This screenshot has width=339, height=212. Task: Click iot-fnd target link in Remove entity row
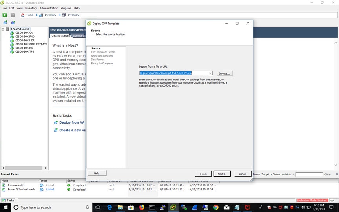pyautogui.click(x=50, y=185)
